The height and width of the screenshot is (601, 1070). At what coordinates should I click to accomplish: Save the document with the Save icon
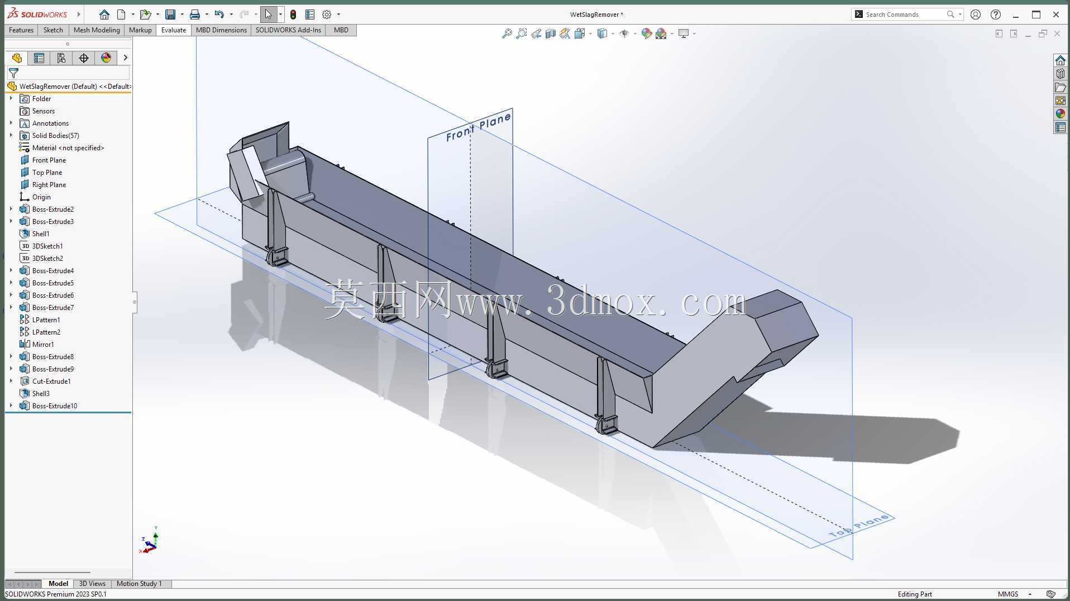[x=170, y=15]
